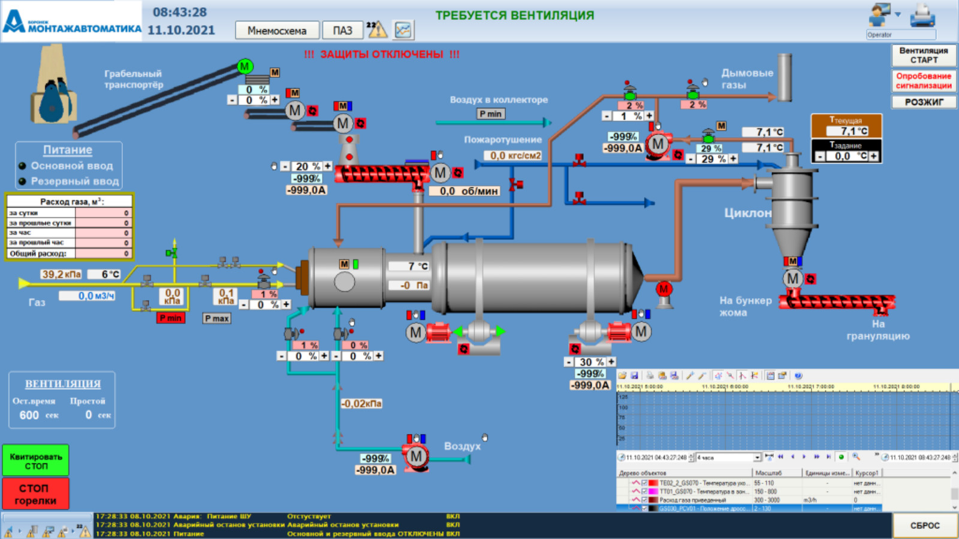Viewport: 959px width, 539px height.
Task: Open the Operator user dropdown arrow
Action: click(898, 14)
